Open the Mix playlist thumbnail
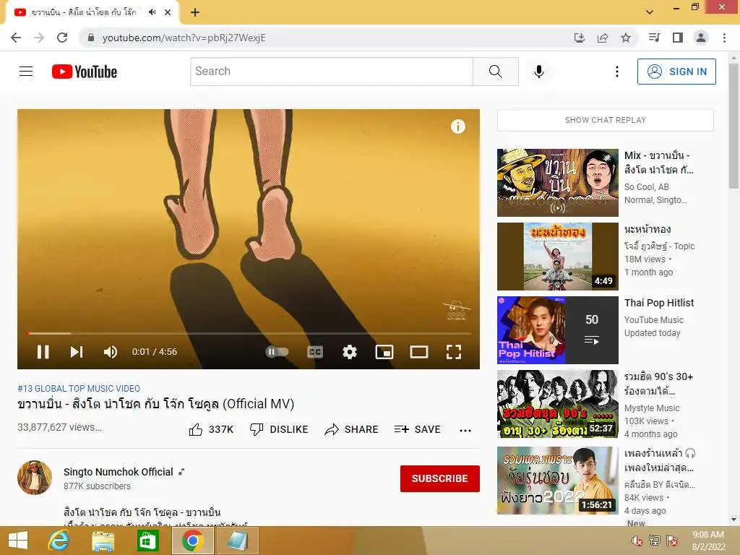The height and width of the screenshot is (555, 740). point(558,183)
